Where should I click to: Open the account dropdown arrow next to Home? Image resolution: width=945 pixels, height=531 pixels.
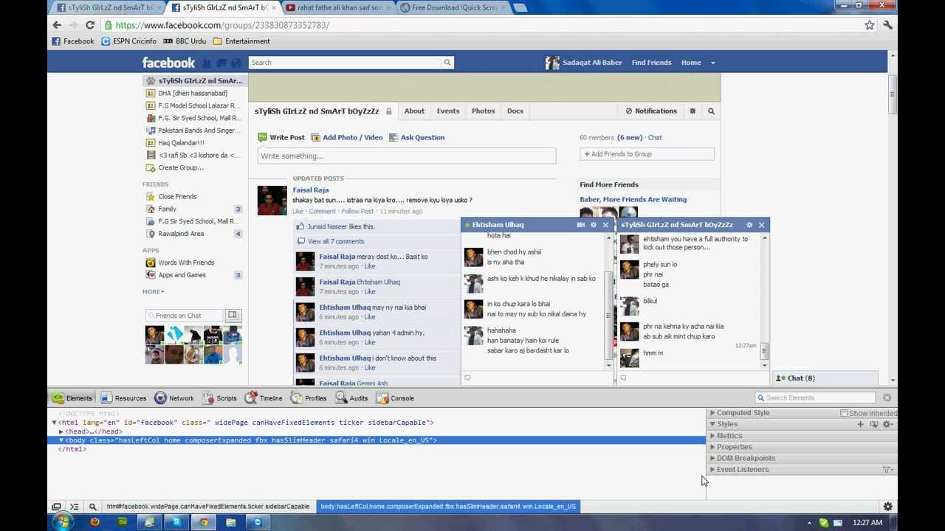(x=712, y=63)
